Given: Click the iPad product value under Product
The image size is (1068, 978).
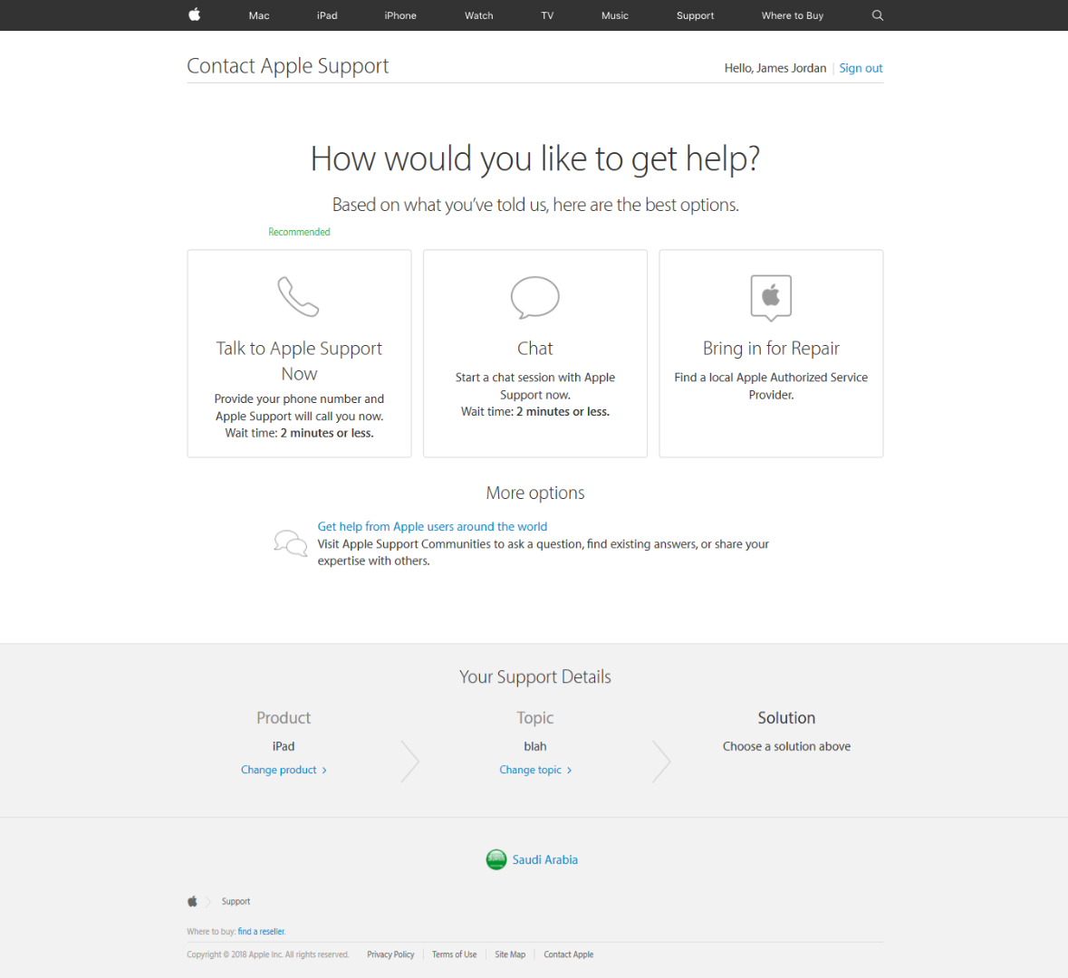Looking at the screenshot, I should point(284,746).
